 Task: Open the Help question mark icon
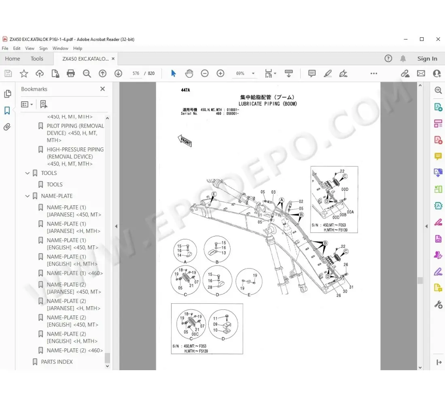pyautogui.click(x=388, y=59)
